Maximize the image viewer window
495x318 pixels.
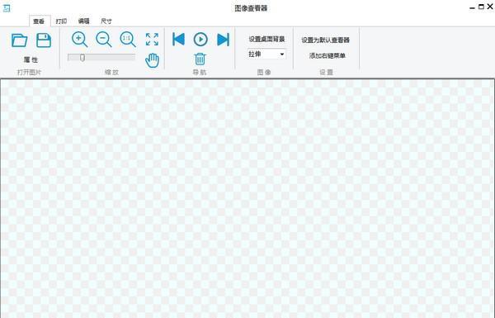(482, 7)
